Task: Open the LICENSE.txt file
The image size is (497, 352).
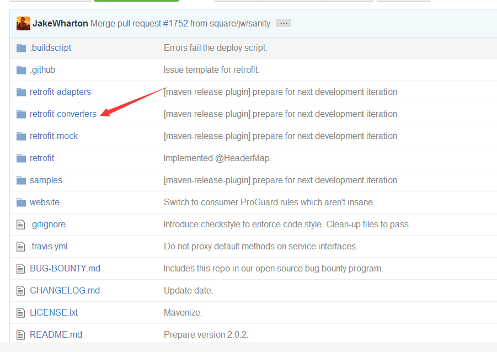Action: pos(54,313)
